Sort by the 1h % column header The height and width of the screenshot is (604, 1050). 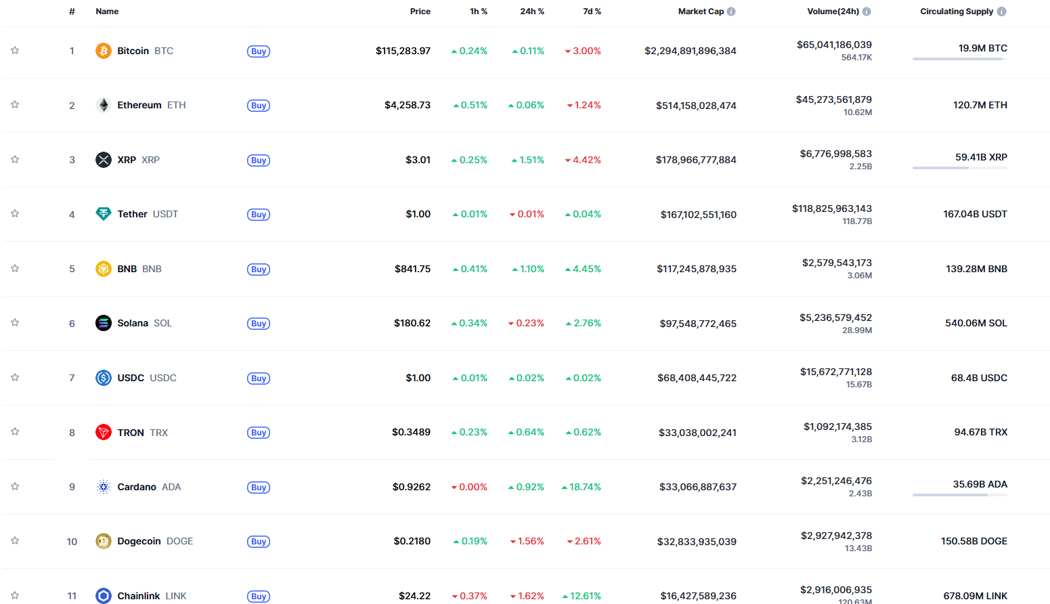click(479, 12)
